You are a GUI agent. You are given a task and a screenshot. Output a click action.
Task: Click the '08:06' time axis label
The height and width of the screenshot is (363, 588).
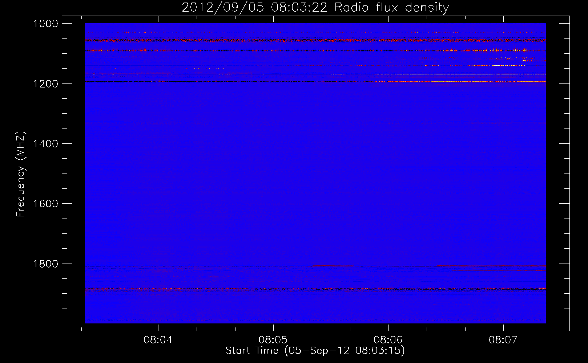click(x=388, y=340)
